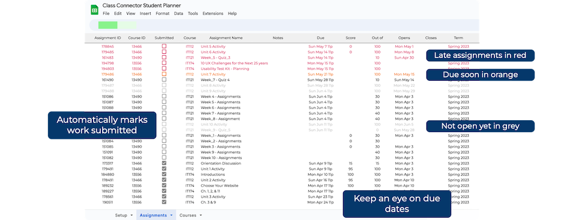The width and height of the screenshot is (564, 220).
Task: Tick the orange Unit 7 Activity checkbox
Action: pyautogui.click(x=164, y=74)
